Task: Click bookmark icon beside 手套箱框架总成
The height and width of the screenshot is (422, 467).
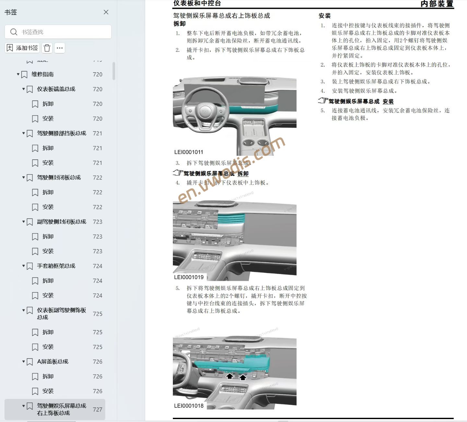Action: [30, 266]
